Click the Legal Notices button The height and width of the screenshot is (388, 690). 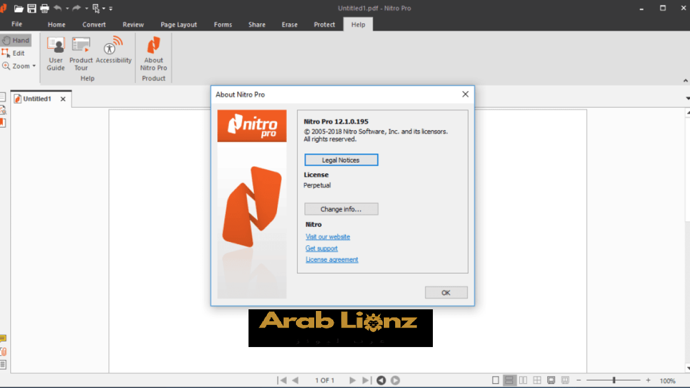[x=341, y=160]
